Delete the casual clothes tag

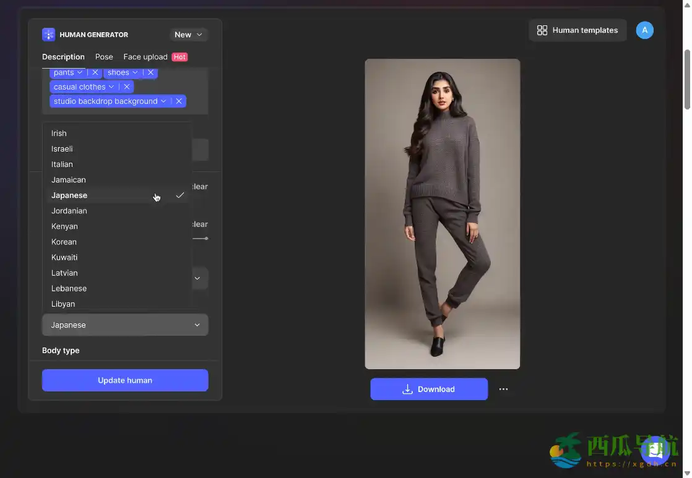127,87
